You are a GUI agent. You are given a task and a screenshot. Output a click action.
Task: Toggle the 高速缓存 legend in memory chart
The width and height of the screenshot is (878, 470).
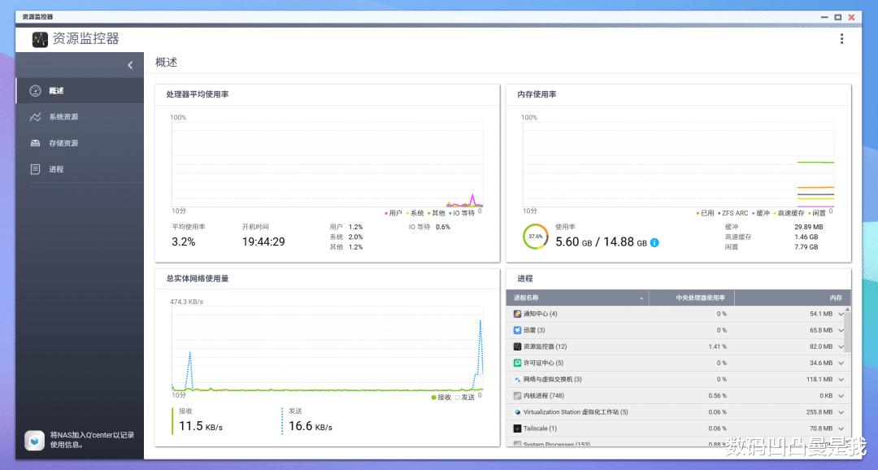tap(789, 213)
